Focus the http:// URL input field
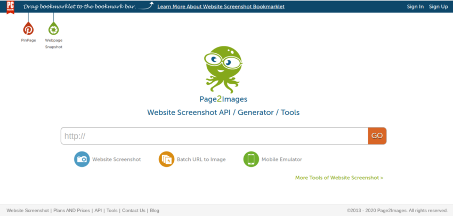 214,136
